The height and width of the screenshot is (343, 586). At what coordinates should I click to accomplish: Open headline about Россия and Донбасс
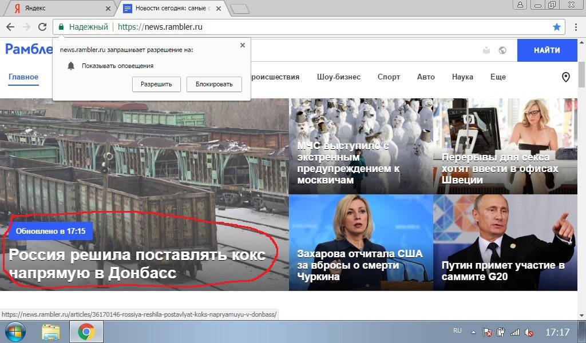[137, 264]
